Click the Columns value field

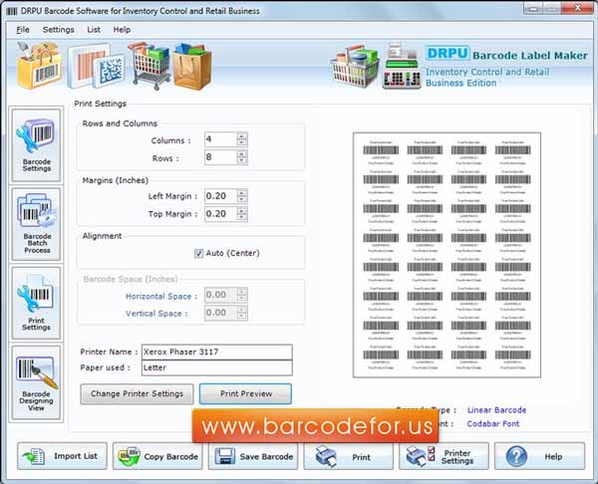(221, 139)
